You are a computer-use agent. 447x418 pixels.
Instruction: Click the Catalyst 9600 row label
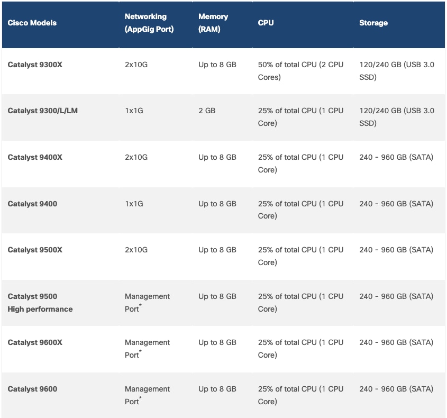pos(32,389)
